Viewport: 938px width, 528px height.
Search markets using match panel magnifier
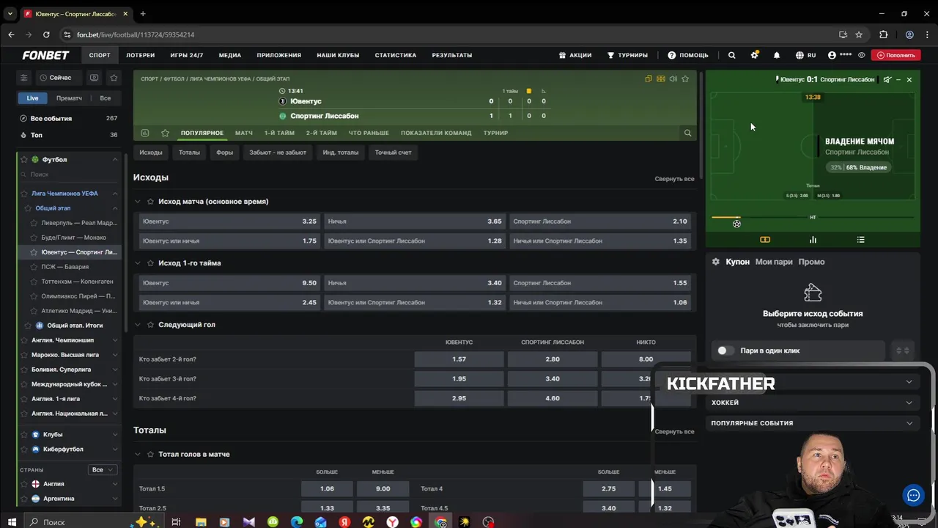tap(687, 133)
